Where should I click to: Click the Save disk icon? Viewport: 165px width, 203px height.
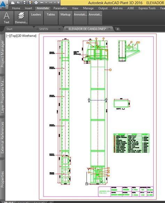[x=24, y=2]
